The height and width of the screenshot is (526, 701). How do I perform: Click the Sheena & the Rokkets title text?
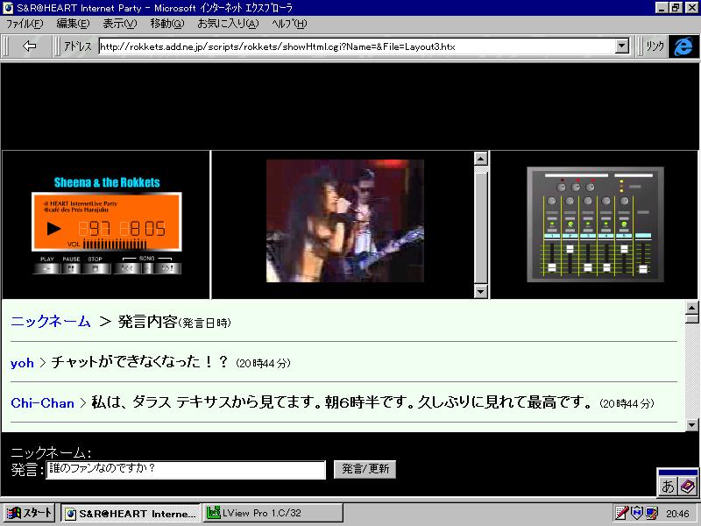coord(107,182)
